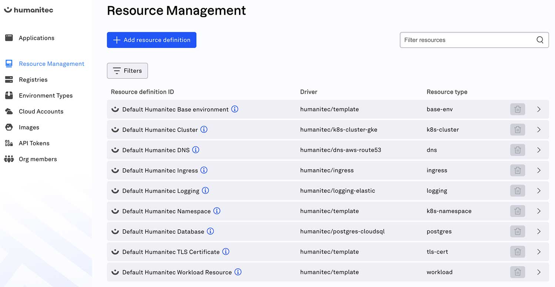Image resolution: width=555 pixels, height=287 pixels.
Task: Open Environment Types section
Action: click(46, 95)
